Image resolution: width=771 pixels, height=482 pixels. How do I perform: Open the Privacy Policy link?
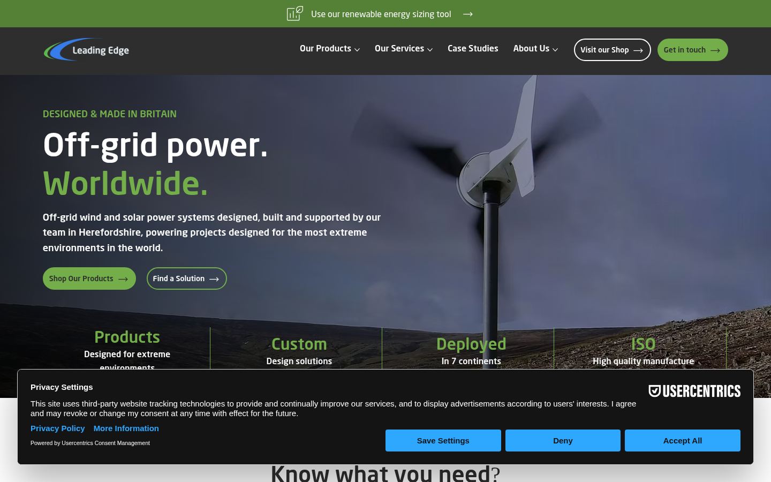58,428
